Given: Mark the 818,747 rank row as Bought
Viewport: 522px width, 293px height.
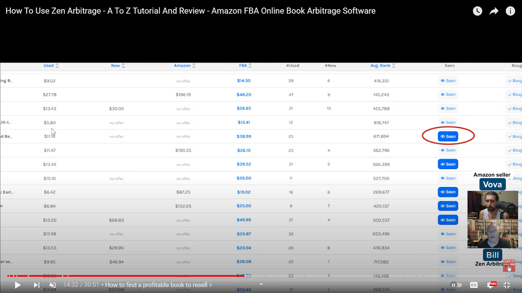Looking at the screenshot, I should pos(515,123).
